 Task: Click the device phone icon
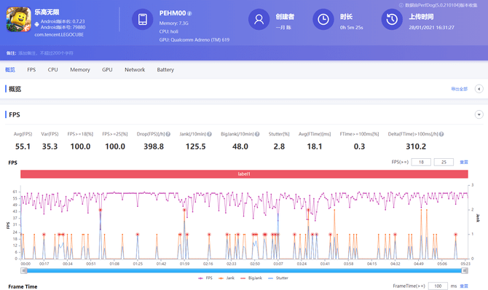point(143,20)
